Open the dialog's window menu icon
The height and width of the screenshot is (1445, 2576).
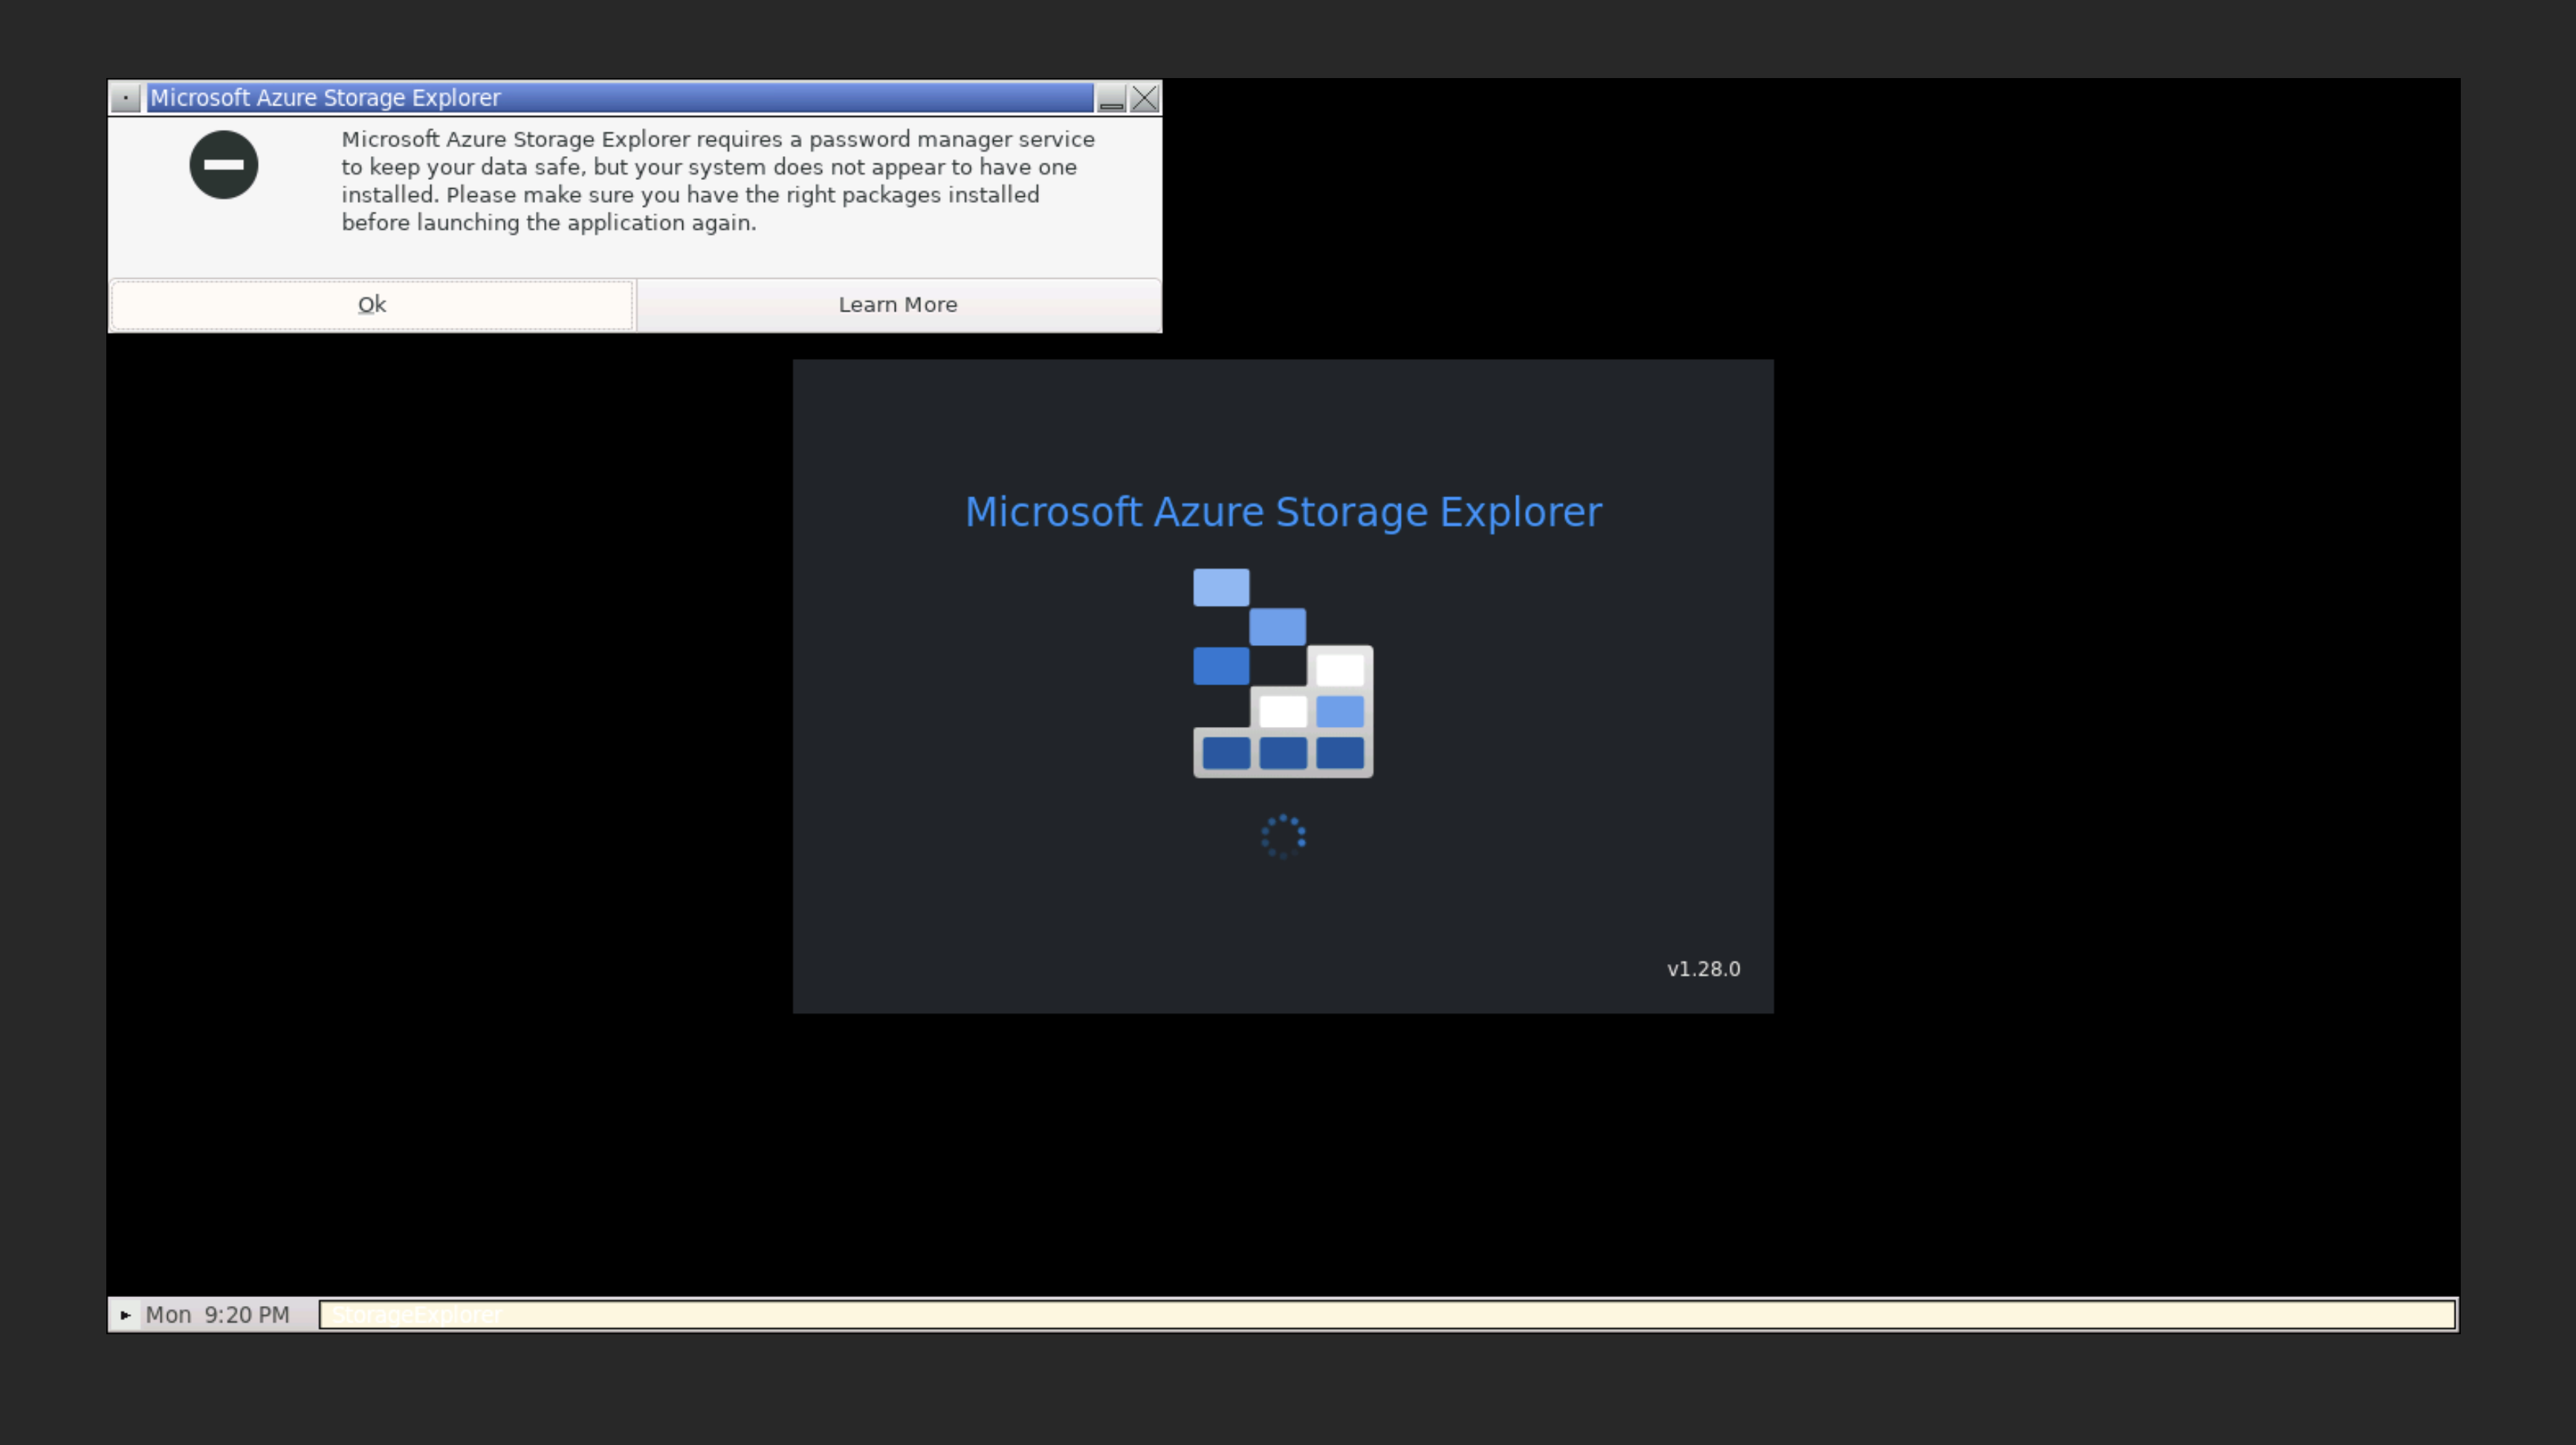tap(125, 97)
